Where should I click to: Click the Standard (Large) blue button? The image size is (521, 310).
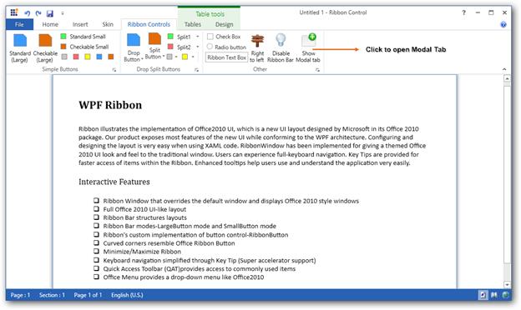pyautogui.click(x=20, y=48)
